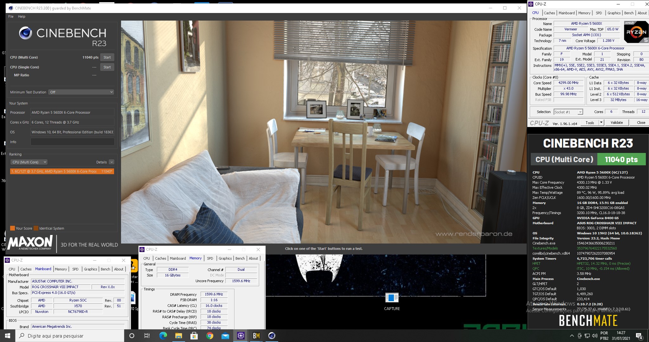
Task: Open File Explorer from the taskbar
Action: [x=178, y=336]
